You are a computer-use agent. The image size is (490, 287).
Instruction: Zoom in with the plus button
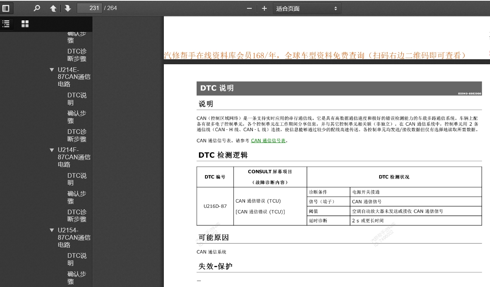coord(264,8)
